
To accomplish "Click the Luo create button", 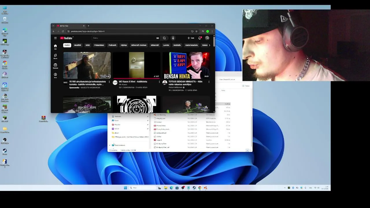I will pyautogui.click(x=191, y=38).
